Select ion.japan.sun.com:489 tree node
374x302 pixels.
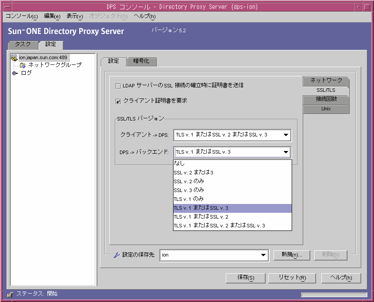point(43,57)
